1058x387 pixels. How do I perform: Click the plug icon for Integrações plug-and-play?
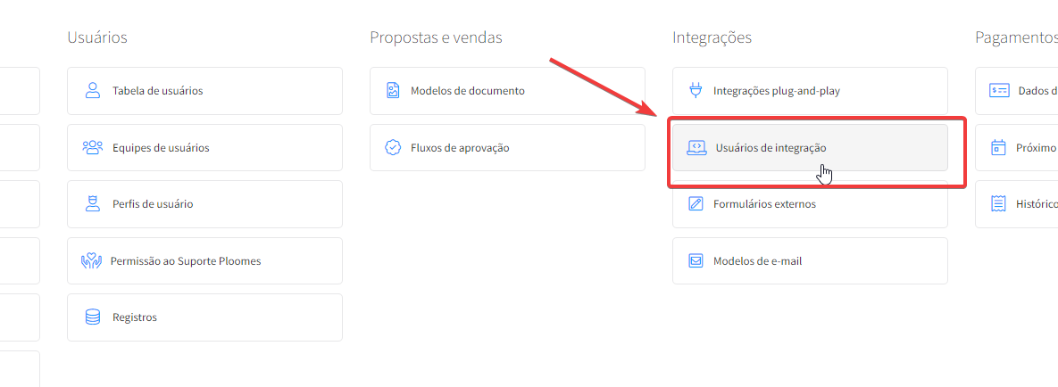pyautogui.click(x=696, y=91)
